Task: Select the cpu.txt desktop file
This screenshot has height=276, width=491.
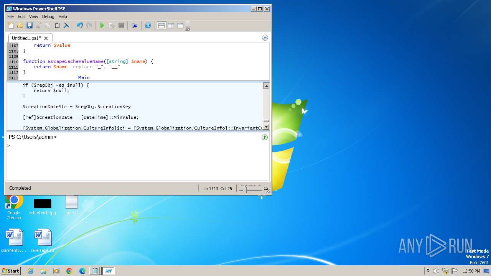Action: click(71, 205)
